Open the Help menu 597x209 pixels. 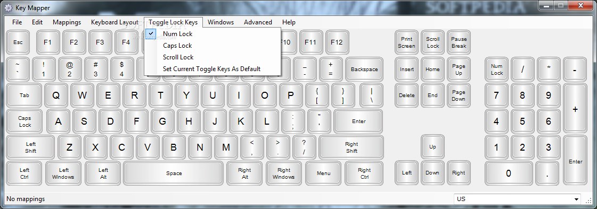(x=289, y=22)
